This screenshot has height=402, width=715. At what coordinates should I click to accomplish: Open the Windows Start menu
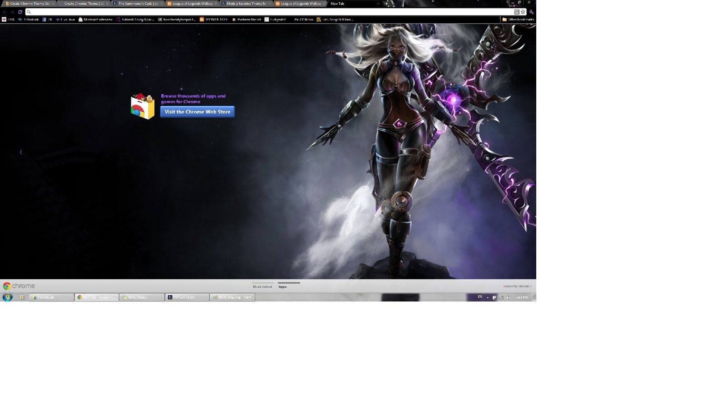[8, 297]
